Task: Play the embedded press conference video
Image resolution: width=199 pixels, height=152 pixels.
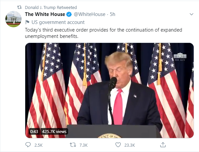Action: (109, 90)
